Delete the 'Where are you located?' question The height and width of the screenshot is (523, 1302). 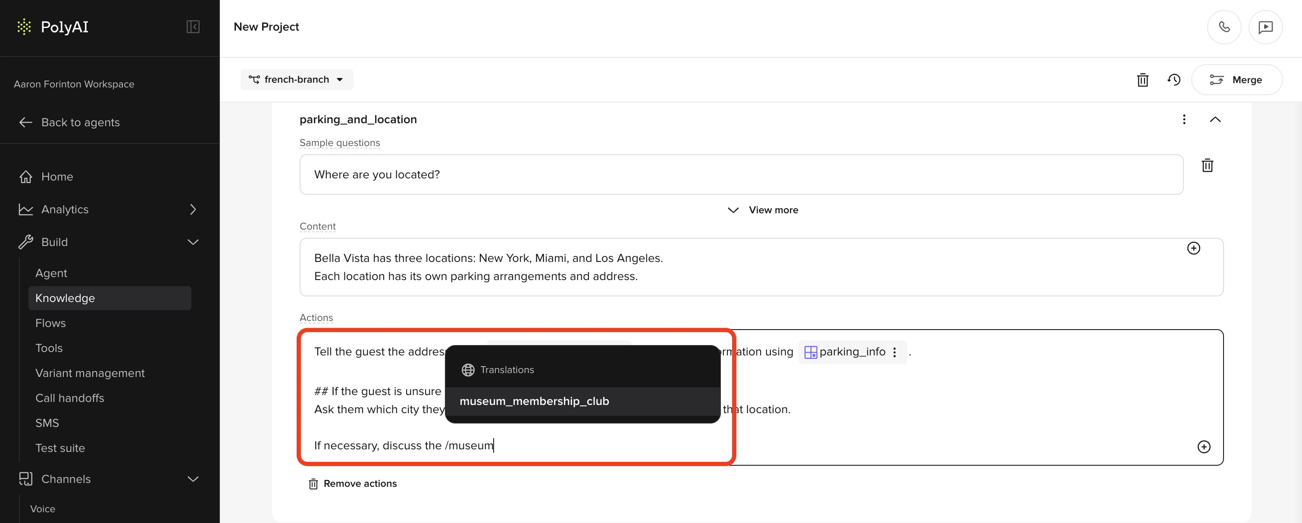tap(1207, 165)
